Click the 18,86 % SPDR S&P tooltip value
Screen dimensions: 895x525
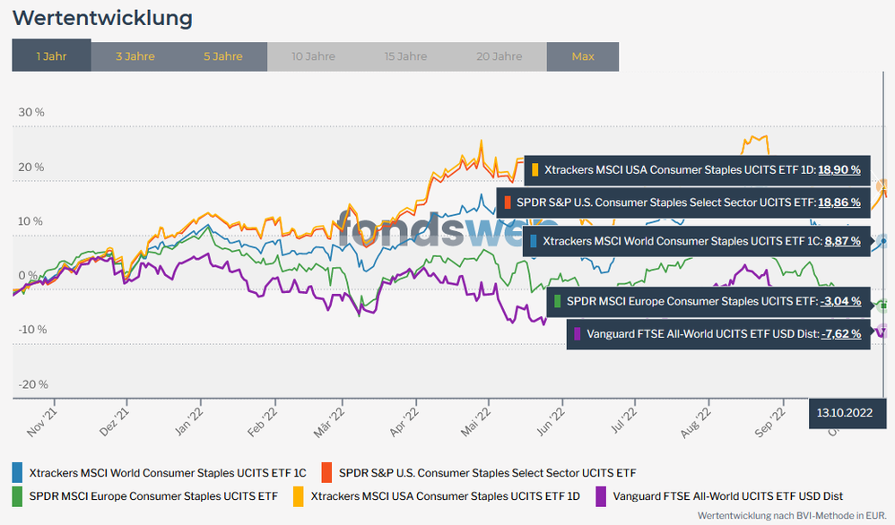click(839, 203)
